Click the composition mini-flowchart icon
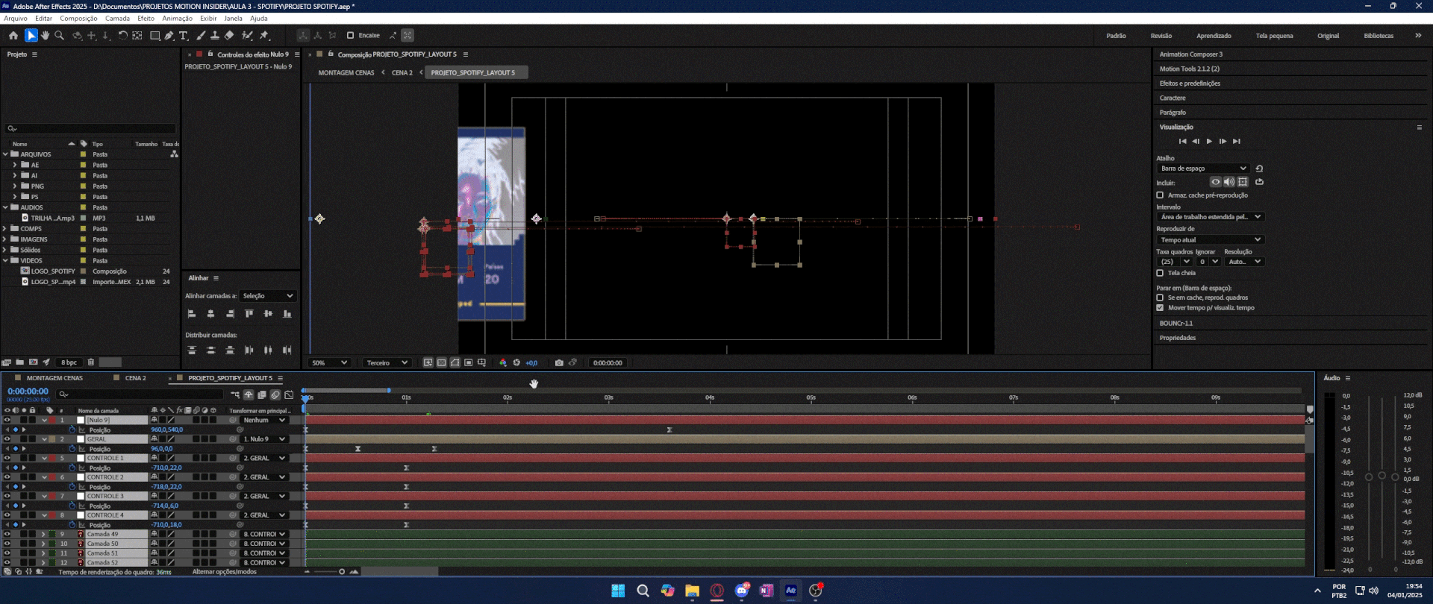Viewport: 1433px width, 604px height. (x=235, y=394)
